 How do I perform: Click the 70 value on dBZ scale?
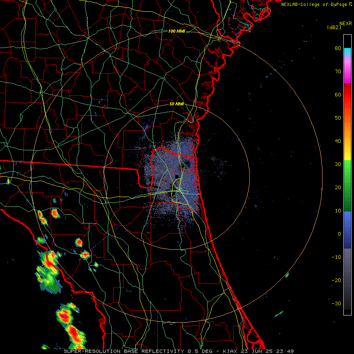pyautogui.click(x=338, y=72)
